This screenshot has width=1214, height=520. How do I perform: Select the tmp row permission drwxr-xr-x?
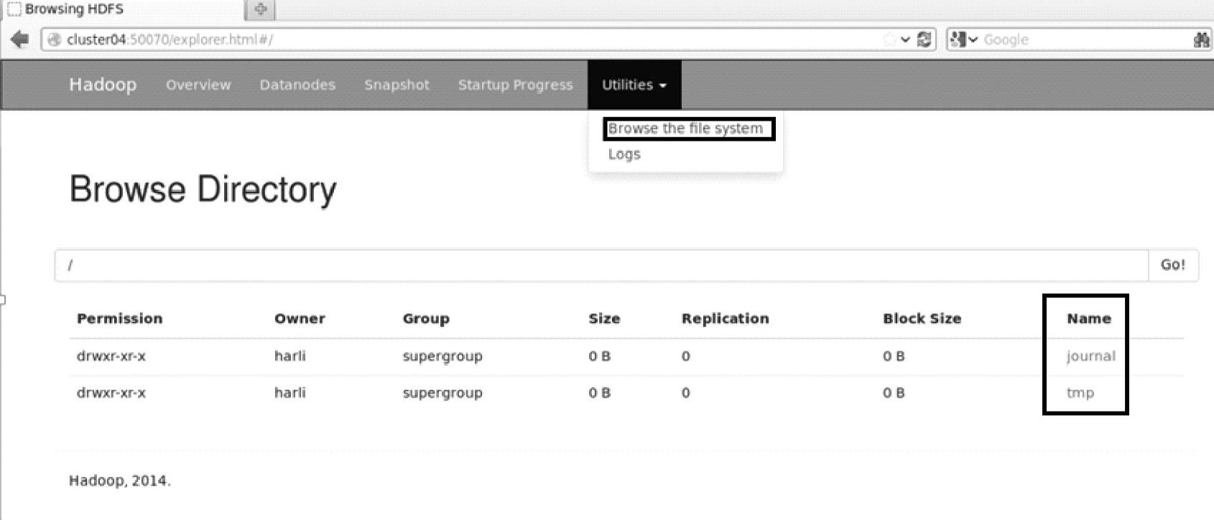point(111,393)
